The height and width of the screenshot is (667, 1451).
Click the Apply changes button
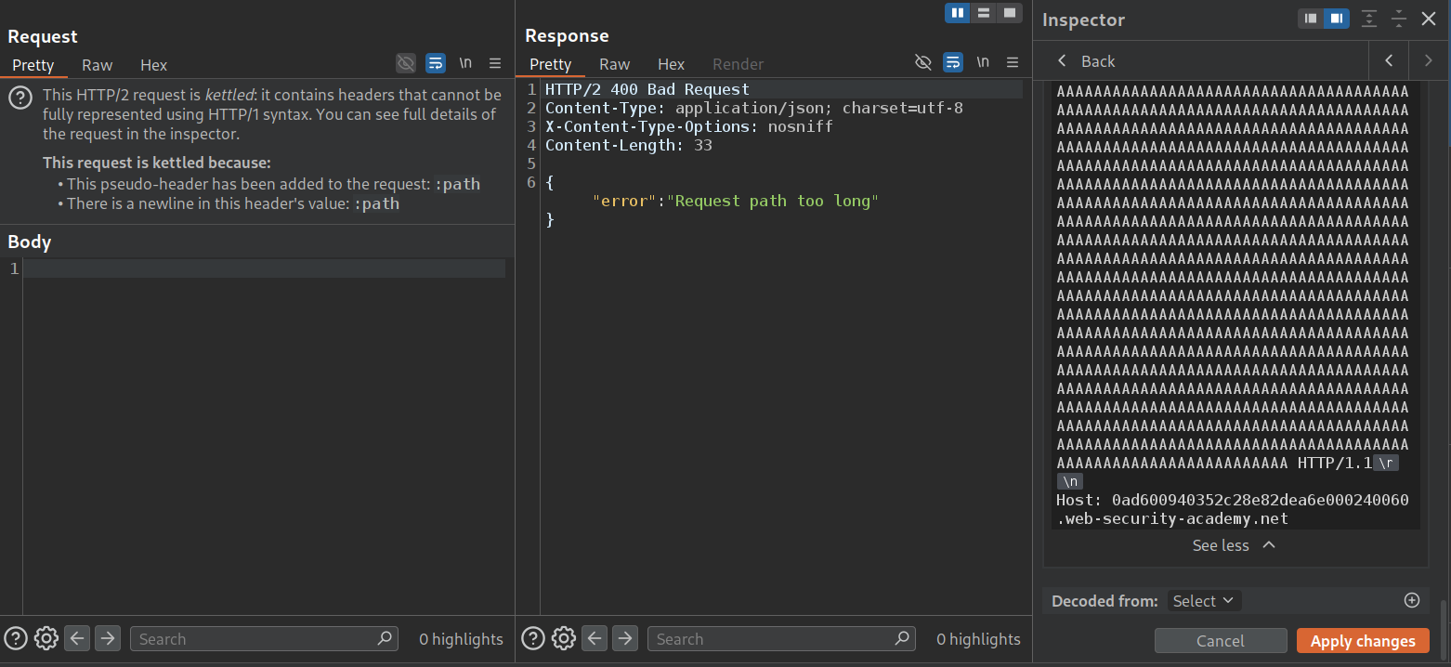click(1363, 641)
